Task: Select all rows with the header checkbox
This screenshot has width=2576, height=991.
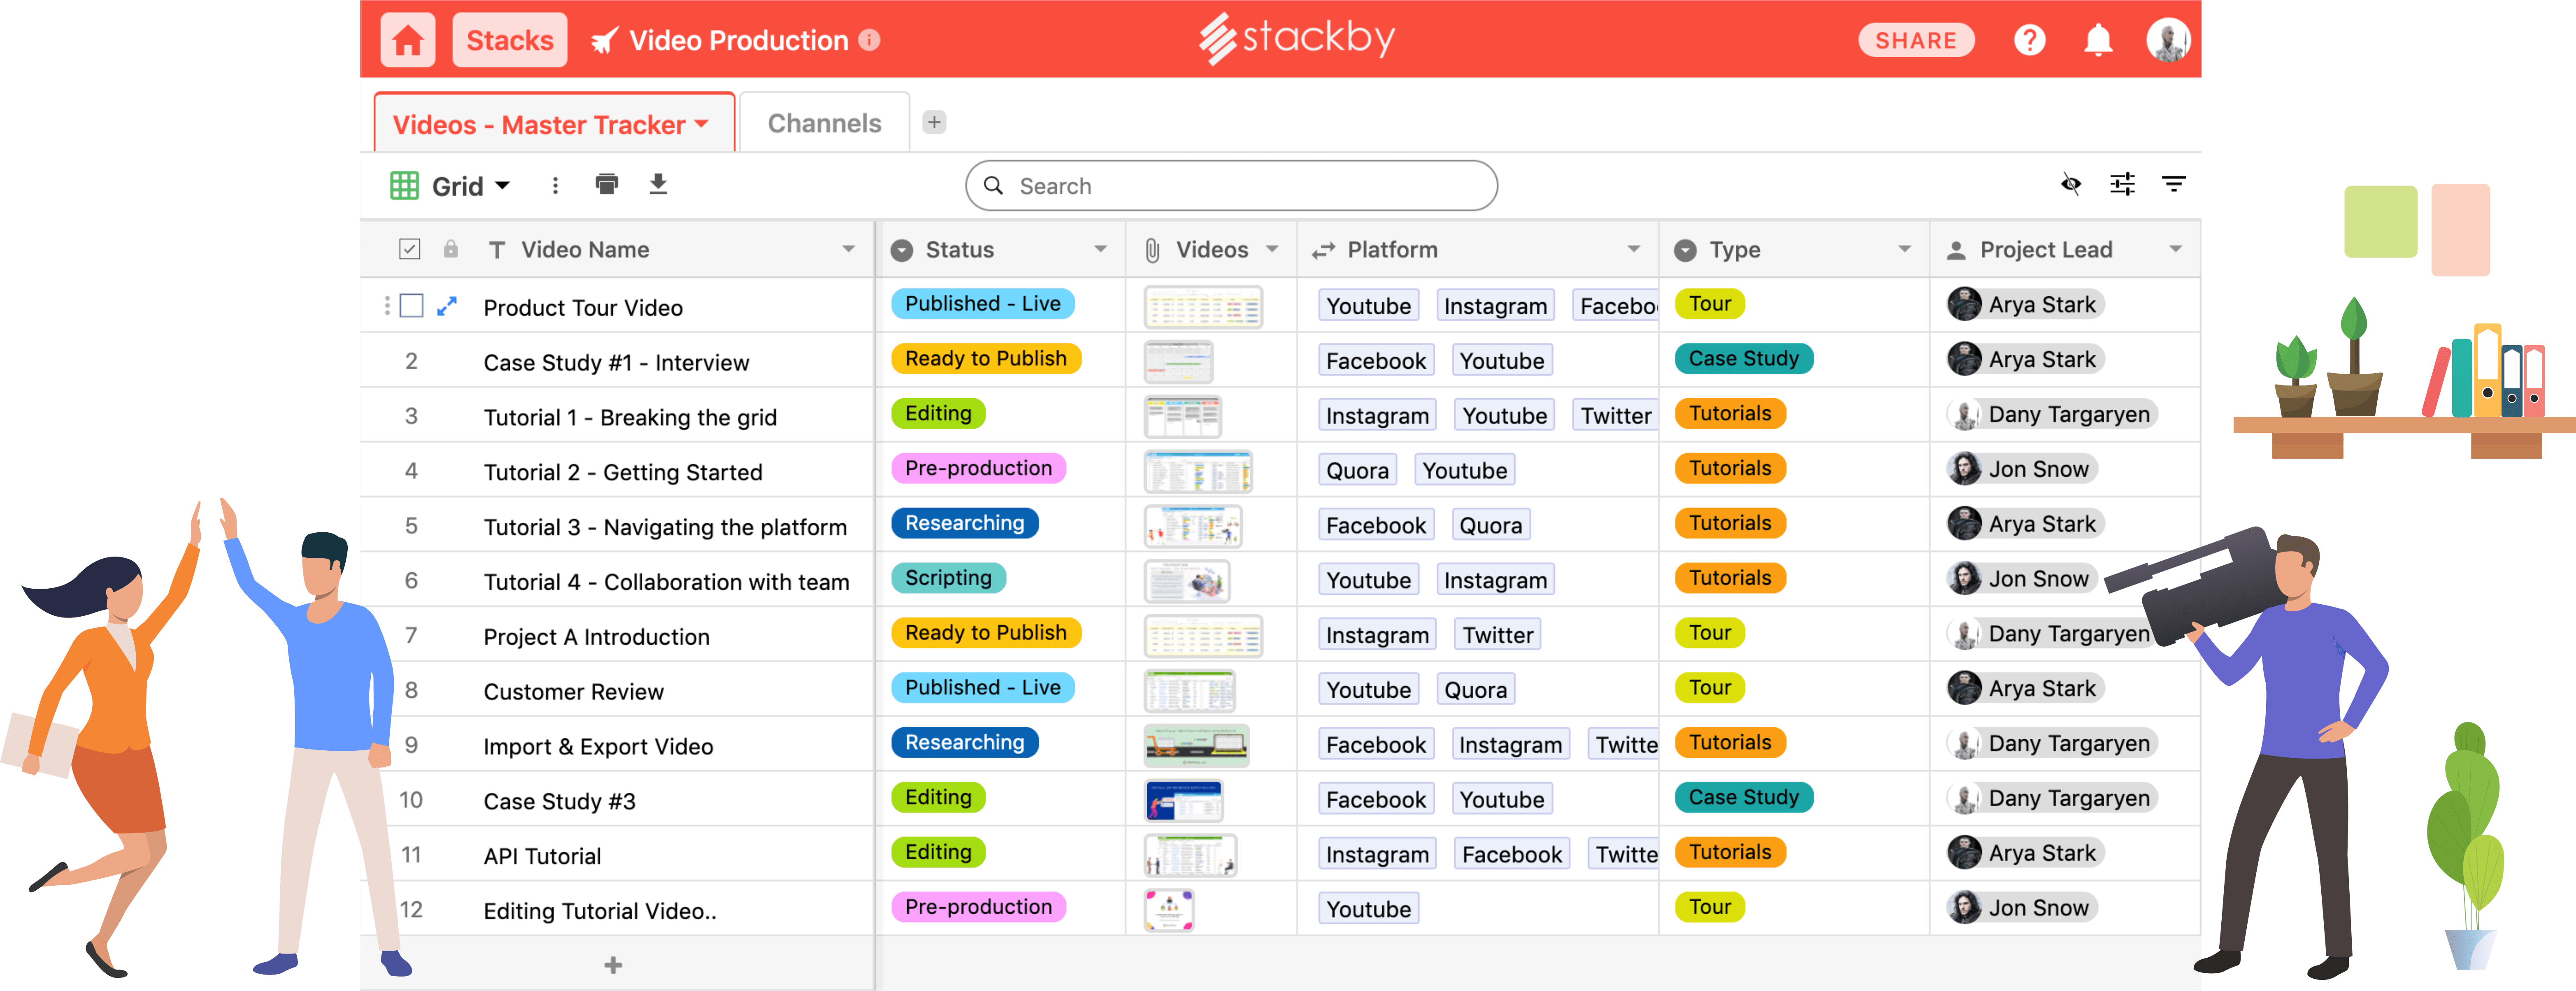Action: tap(409, 249)
